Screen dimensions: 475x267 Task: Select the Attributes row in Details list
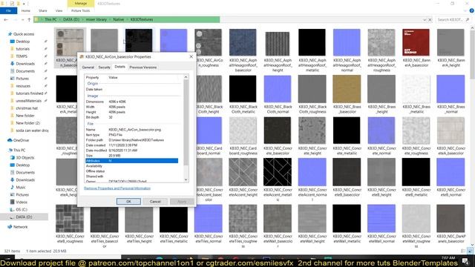click(x=131, y=161)
